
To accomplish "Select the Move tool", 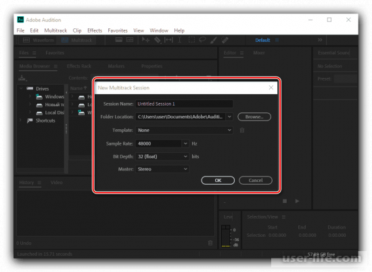I will click(x=145, y=40).
